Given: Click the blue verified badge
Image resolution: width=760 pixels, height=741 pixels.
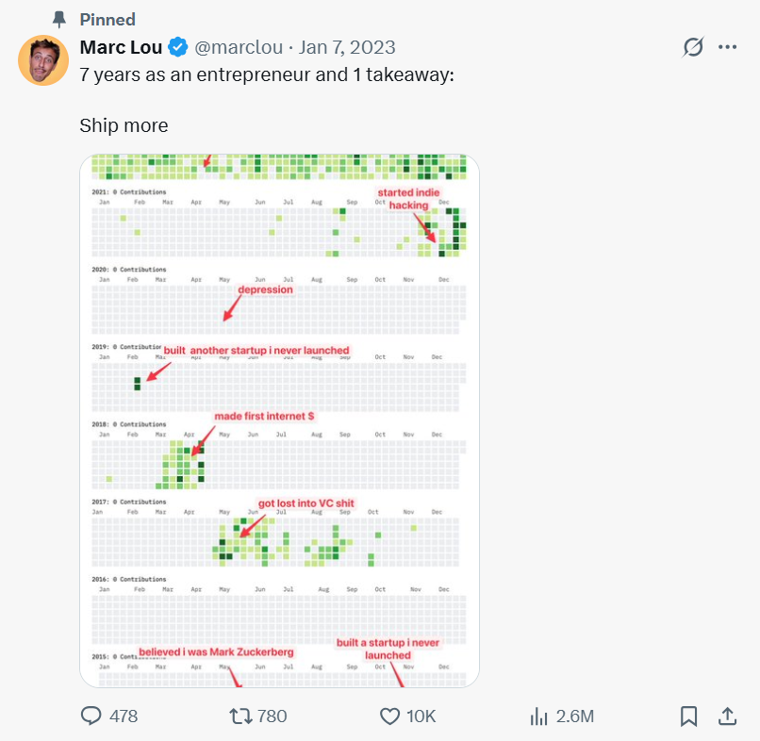Looking at the screenshot, I should [177, 47].
